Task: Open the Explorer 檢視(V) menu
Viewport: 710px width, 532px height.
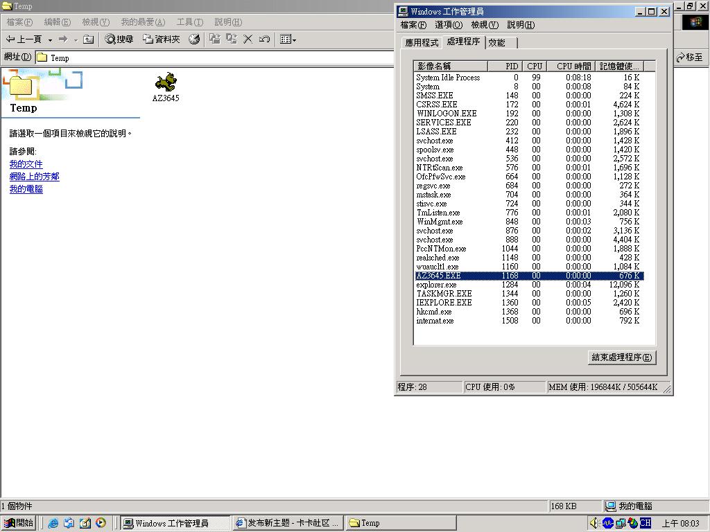Action: [x=96, y=22]
